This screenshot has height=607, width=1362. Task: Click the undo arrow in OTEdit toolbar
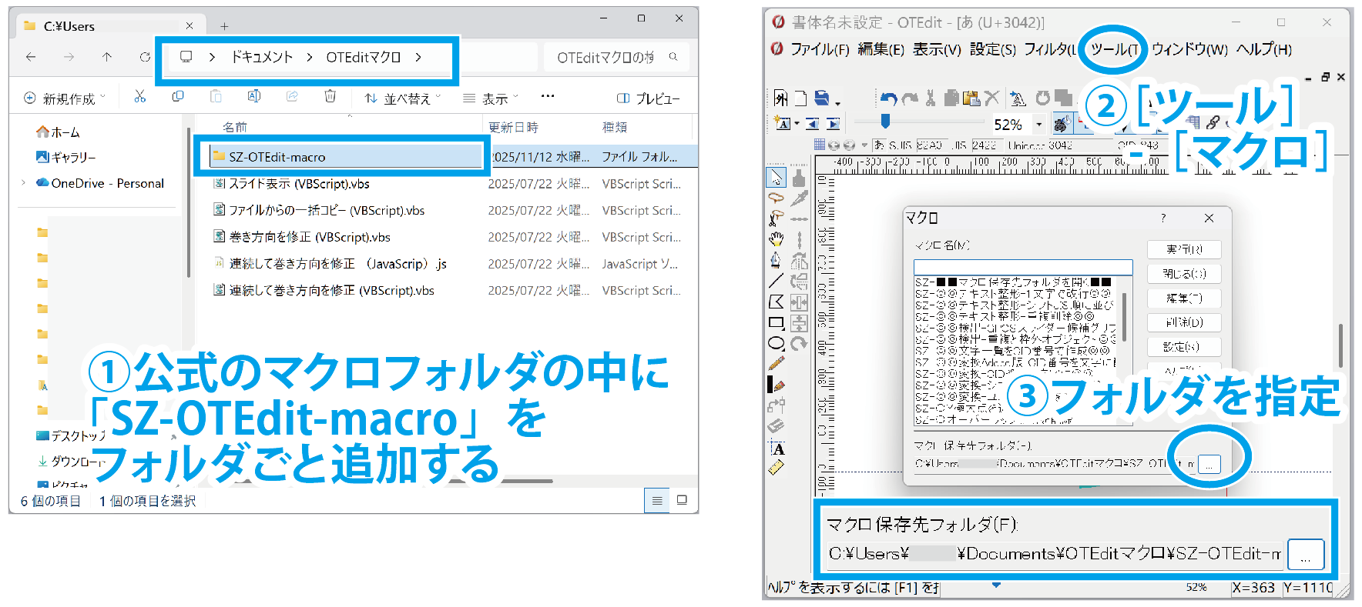point(888,98)
